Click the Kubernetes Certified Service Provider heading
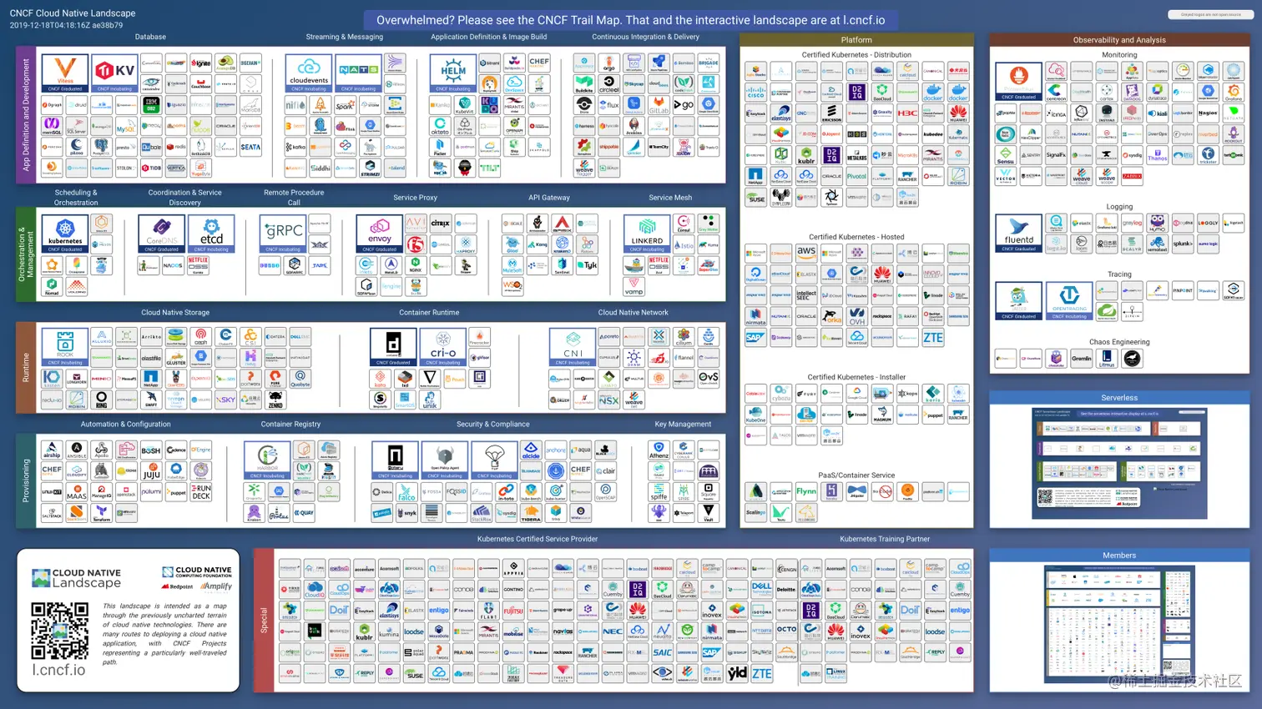 click(538, 539)
